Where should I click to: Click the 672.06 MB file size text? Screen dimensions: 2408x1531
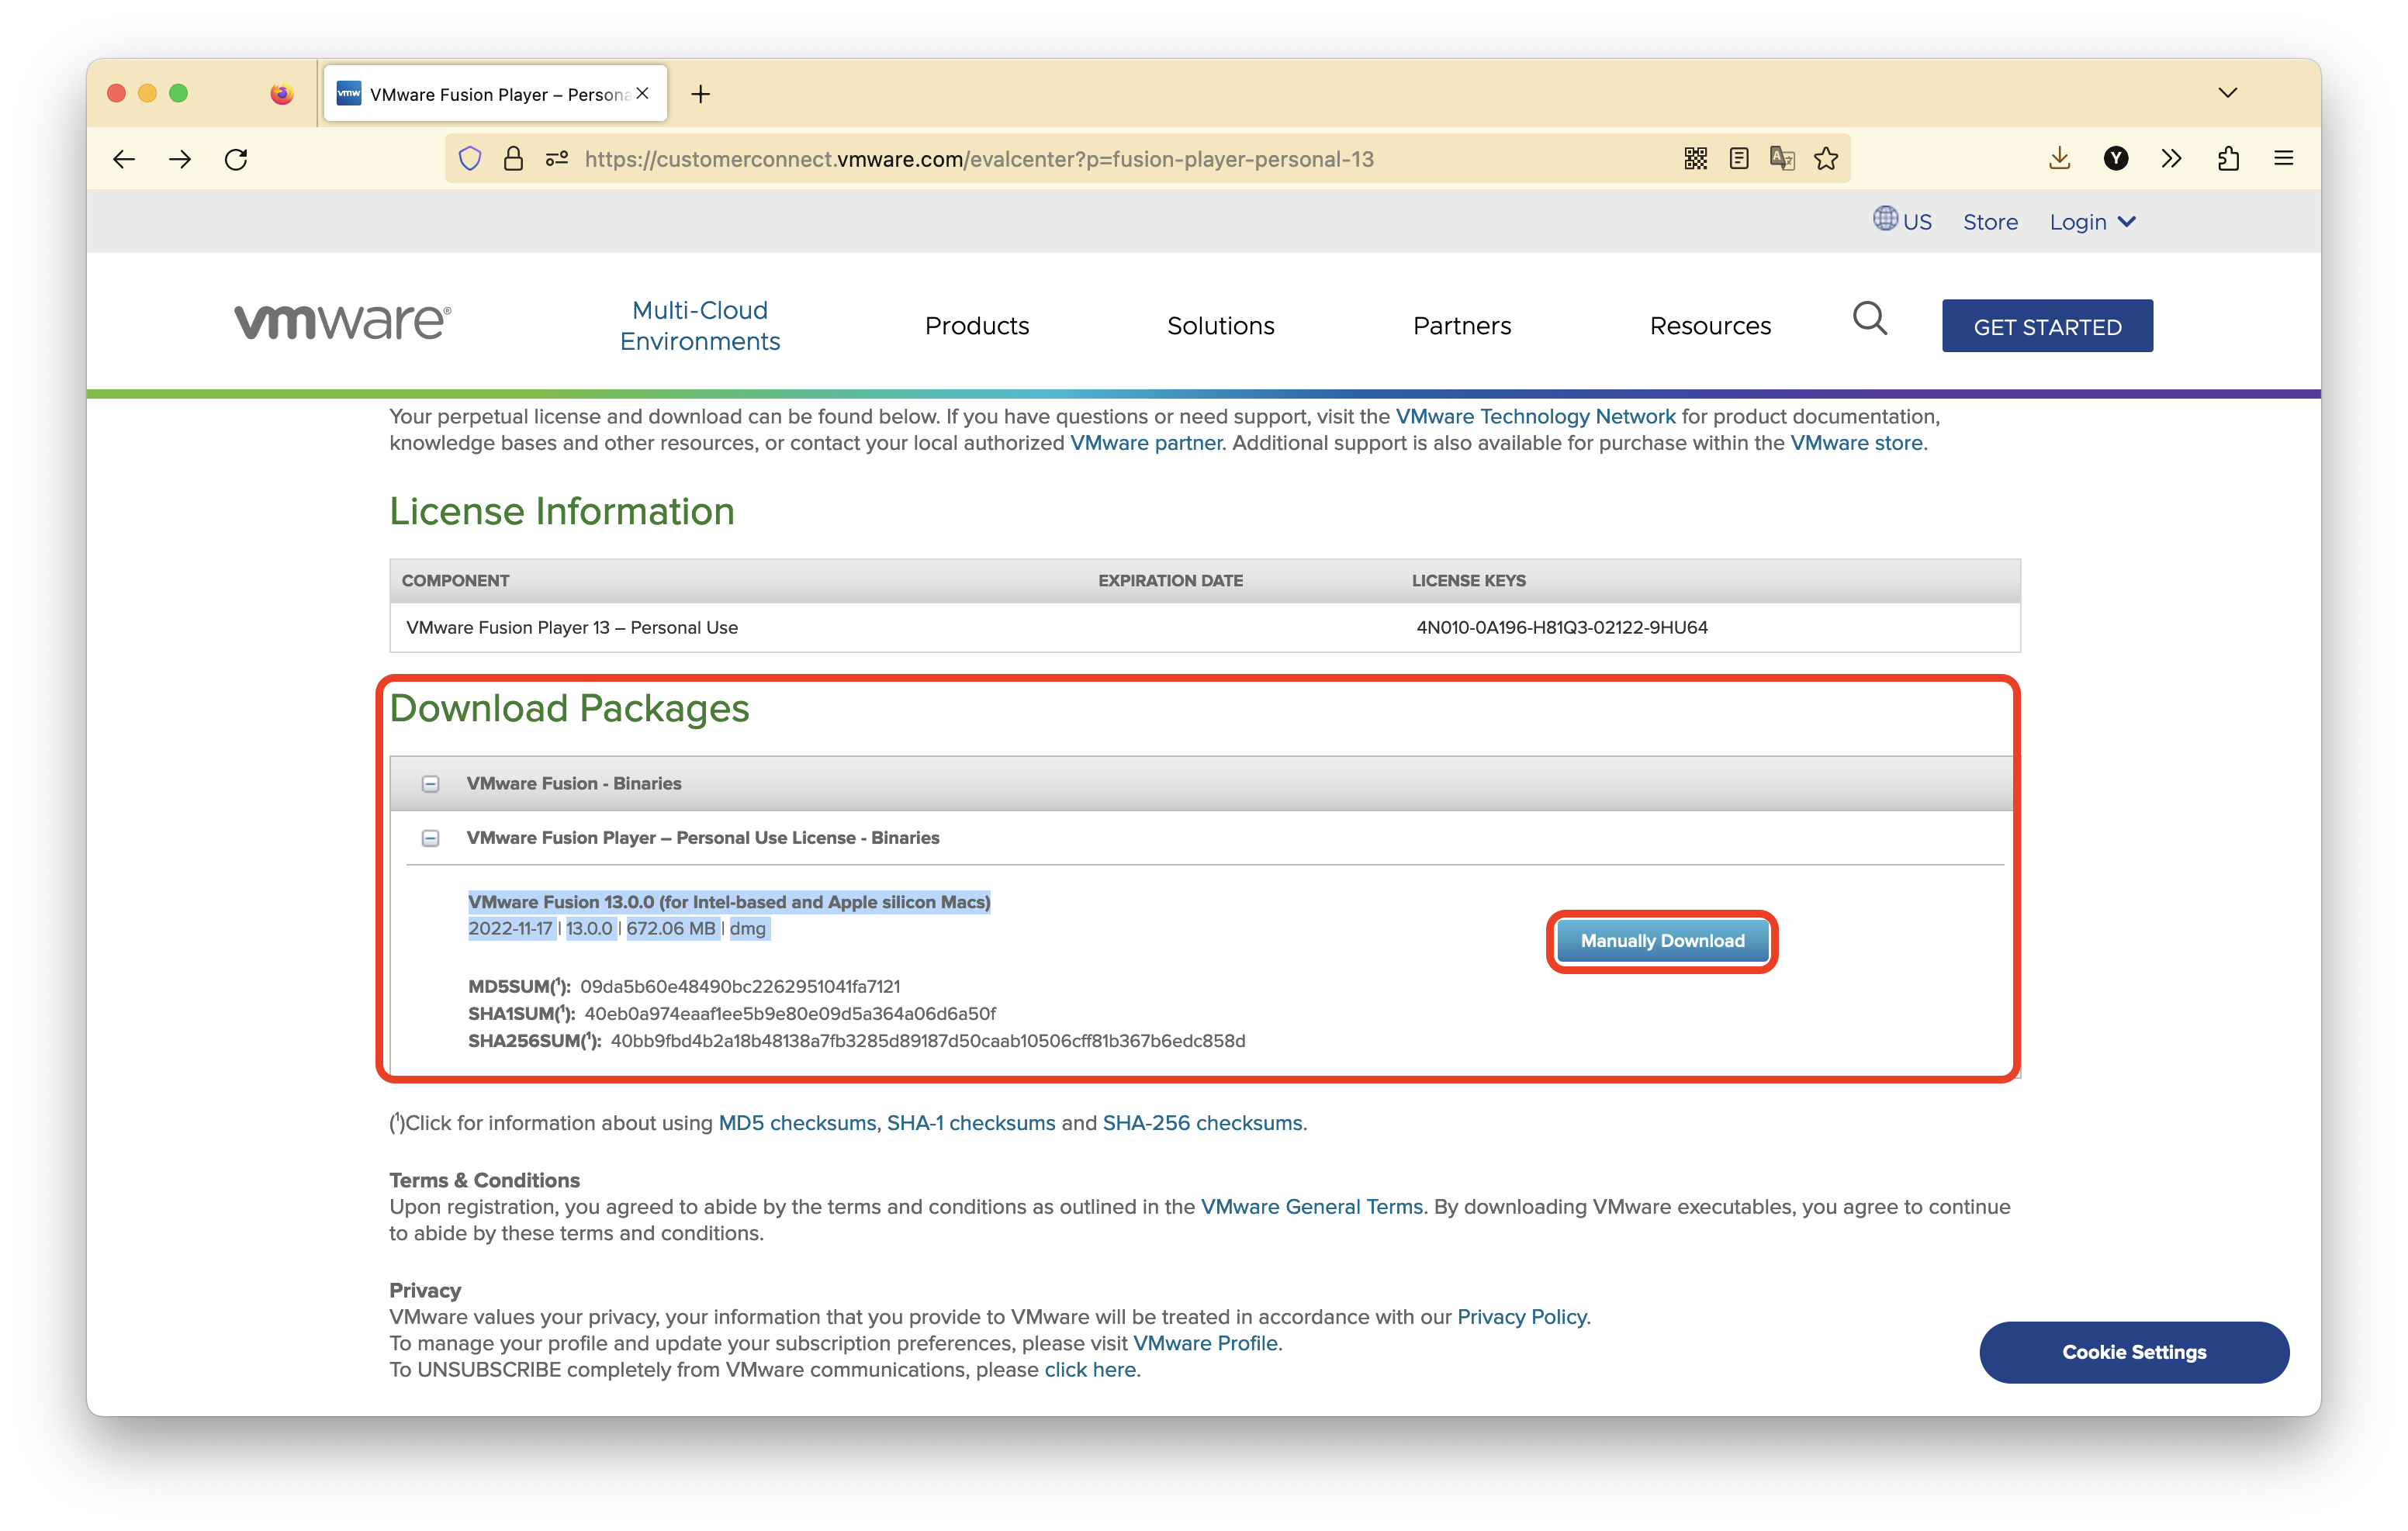click(x=671, y=929)
